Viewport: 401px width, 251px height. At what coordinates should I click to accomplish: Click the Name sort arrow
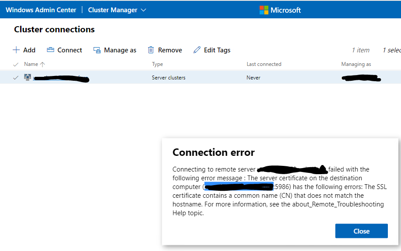42,64
